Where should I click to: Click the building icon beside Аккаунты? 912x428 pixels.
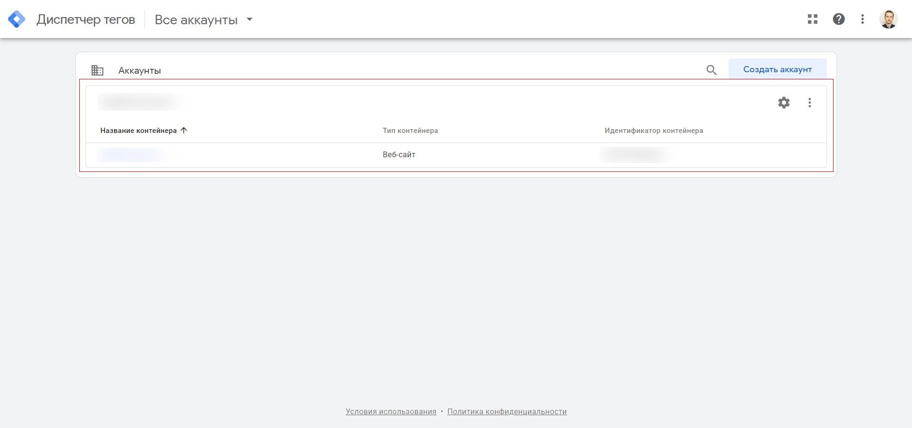(x=97, y=70)
